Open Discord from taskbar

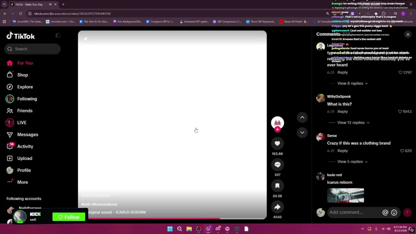click(x=218, y=229)
